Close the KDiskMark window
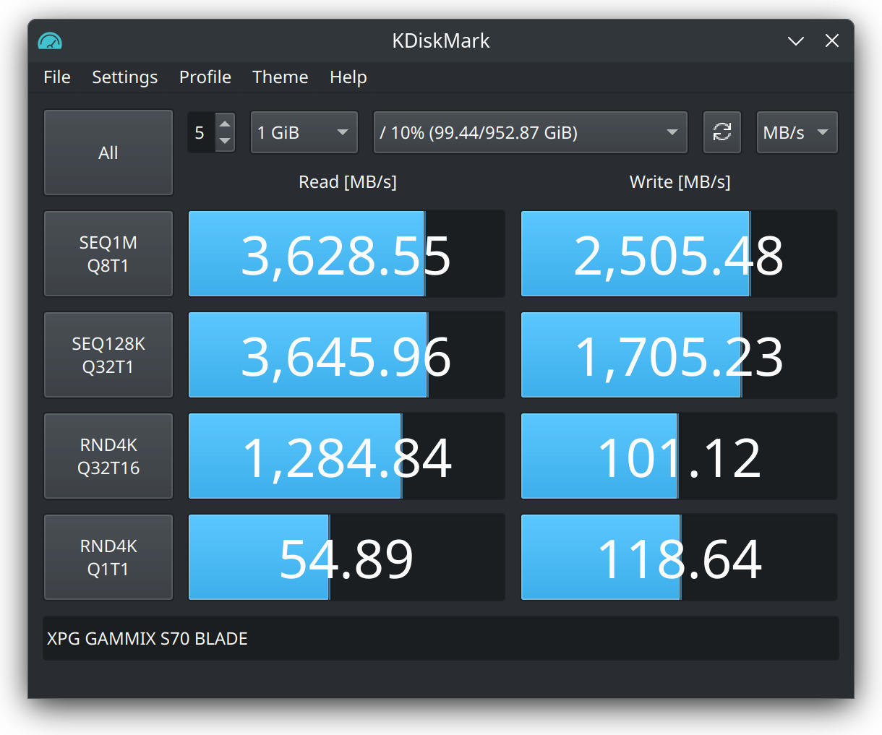 [x=832, y=41]
